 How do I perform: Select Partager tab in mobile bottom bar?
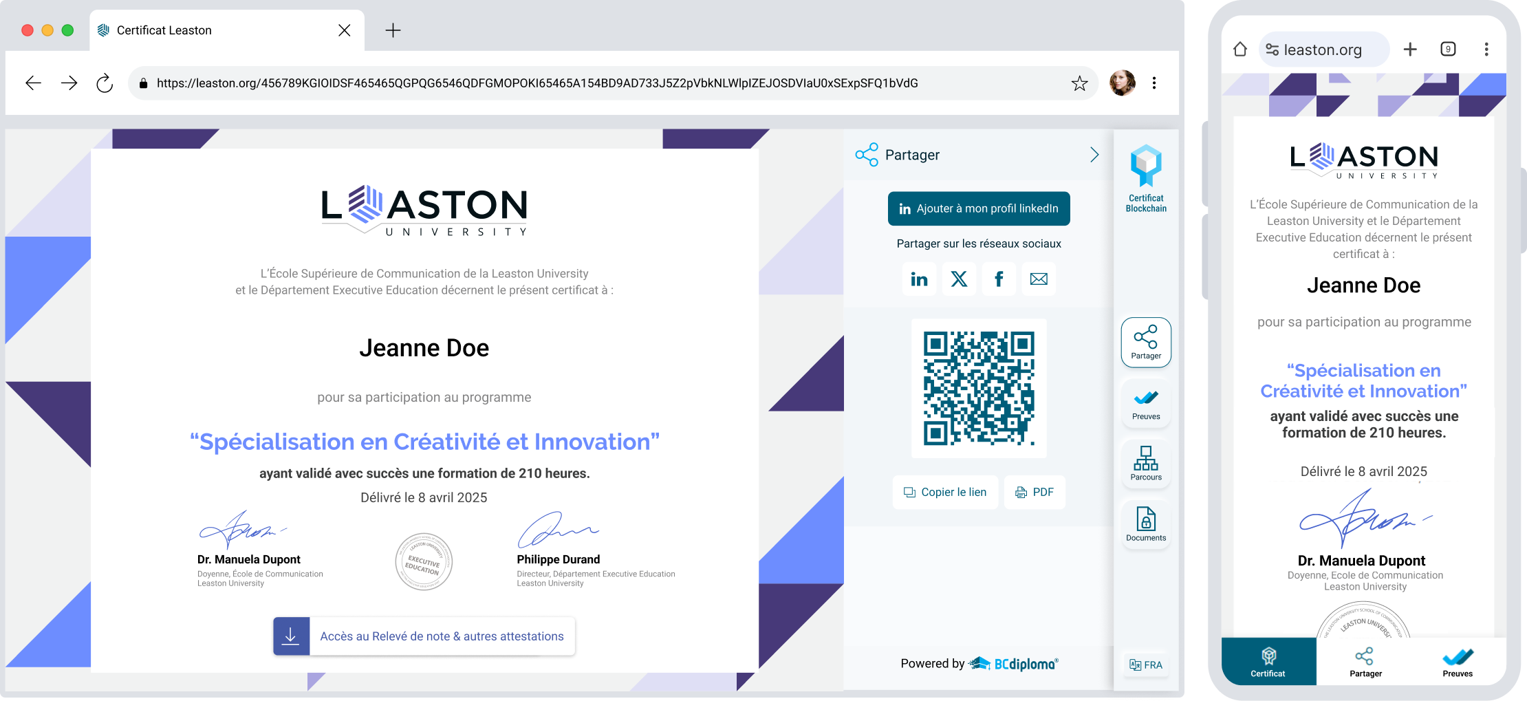click(x=1365, y=662)
